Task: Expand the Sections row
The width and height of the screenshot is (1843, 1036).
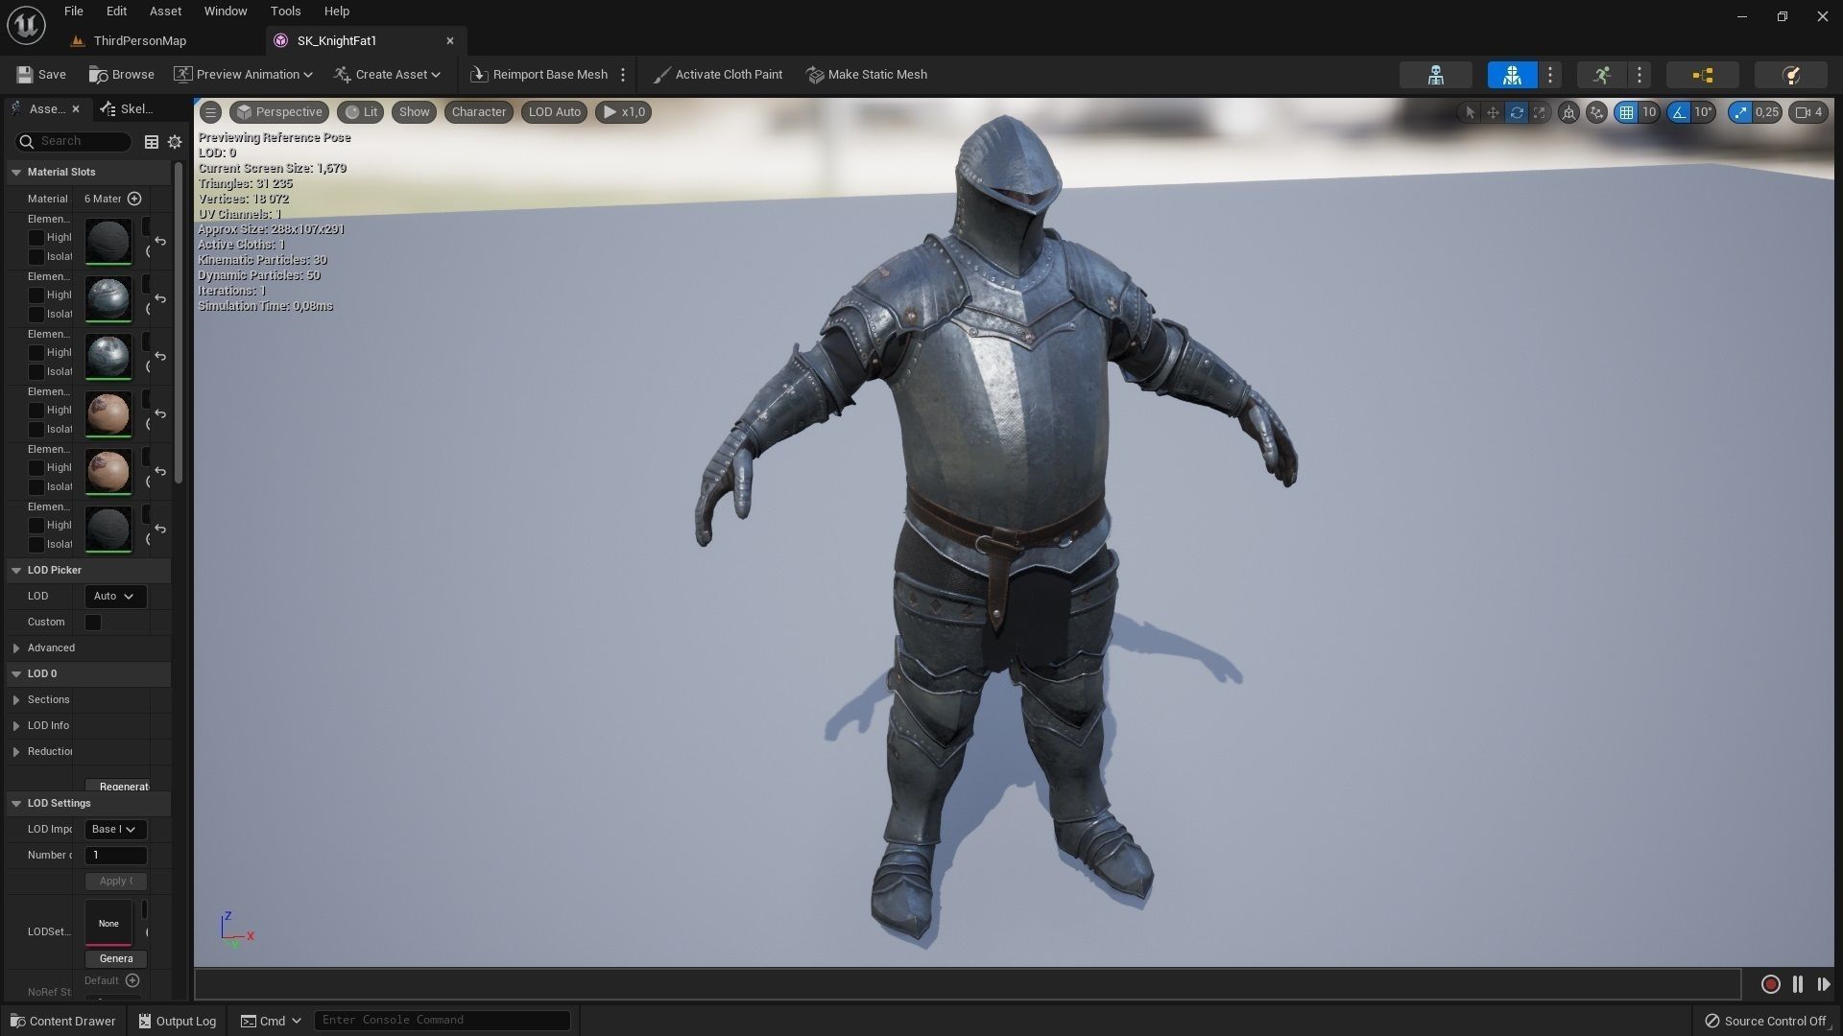Action: click(16, 700)
